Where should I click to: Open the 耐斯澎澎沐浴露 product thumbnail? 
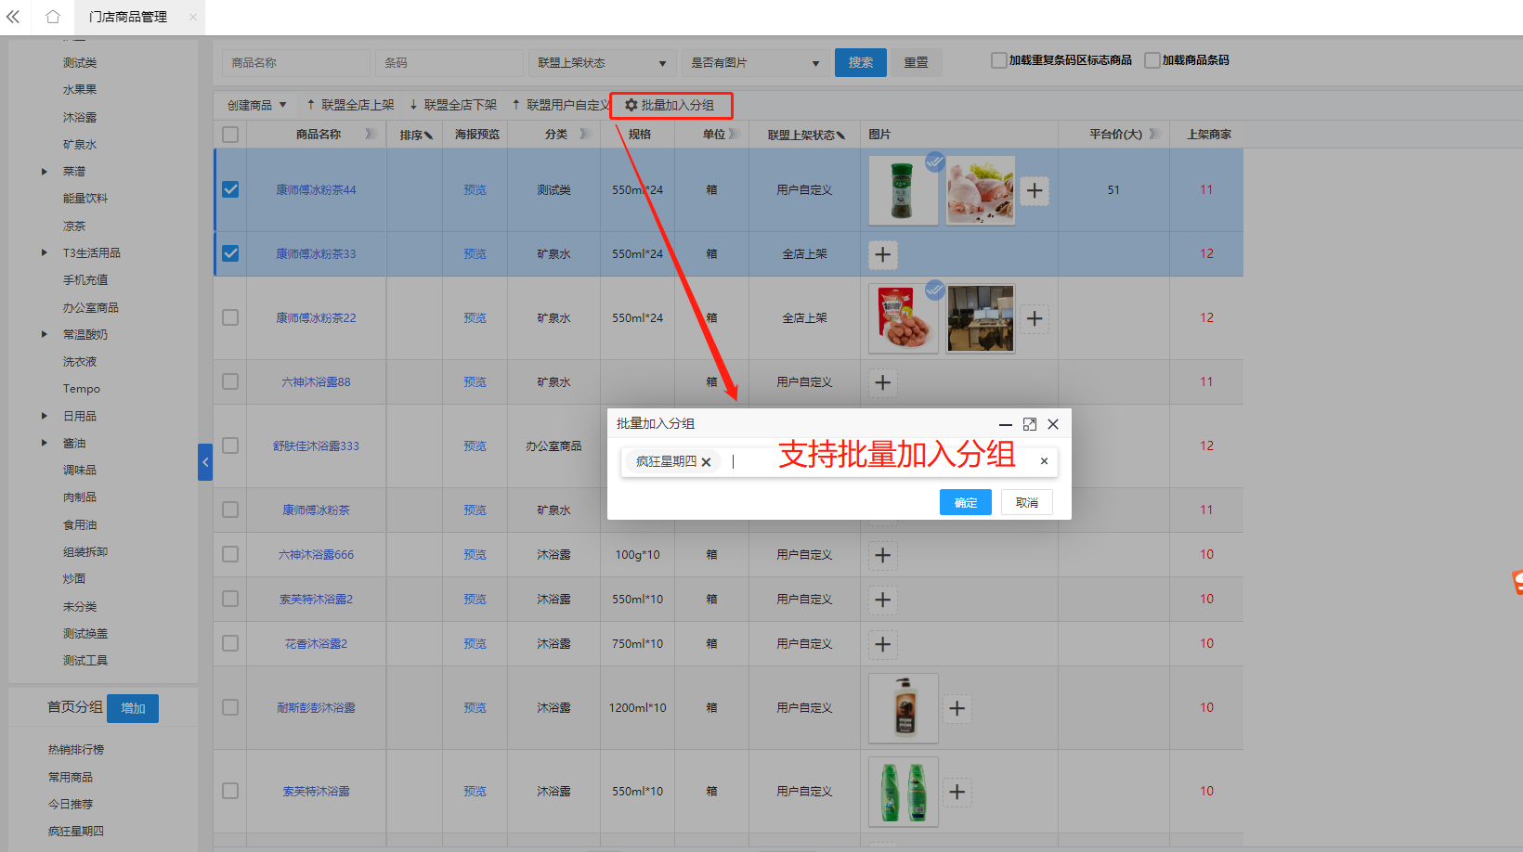[903, 708]
